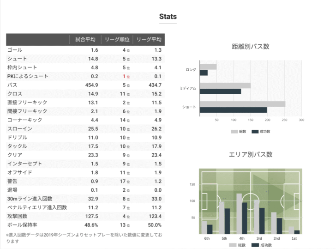Click the 距離別パス数 chart title
The height and width of the screenshot is (249, 336).
point(251,46)
